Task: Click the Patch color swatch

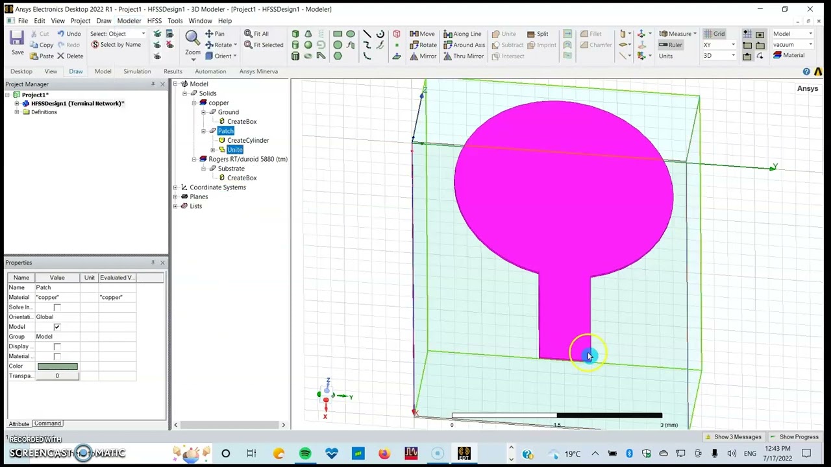Action: pyautogui.click(x=58, y=366)
